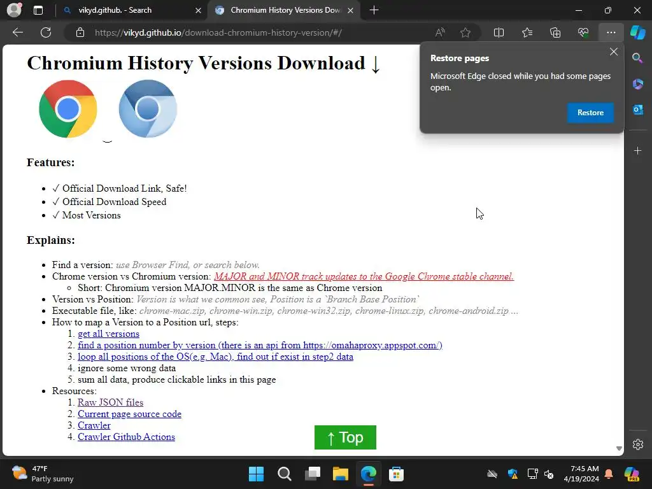Image resolution: width=652 pixels, height=489 pixels.
Task: Launch File Explorer from taskbar
Action: [x=341, y=474]
